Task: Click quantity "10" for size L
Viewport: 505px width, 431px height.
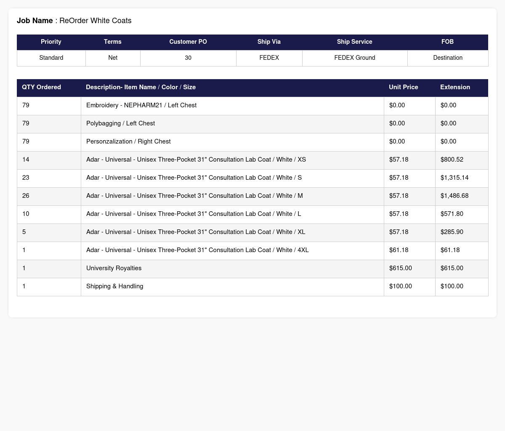Action: (x=26, y=214)
